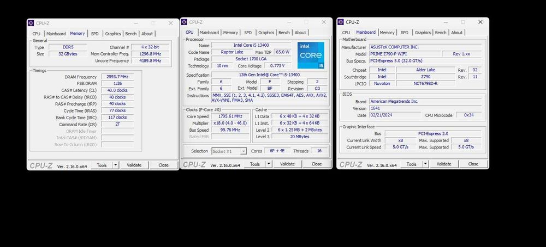The height and width of the screenshot is (247, 546).
Task: Click the Multiplier x18.0 (4.0 - 46.0) value
Action: click(x=230, y=123)
